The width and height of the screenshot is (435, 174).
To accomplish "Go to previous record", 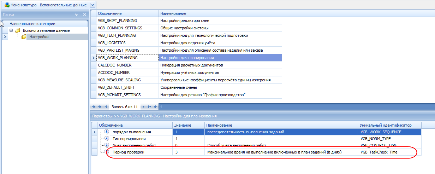I will click(106, 106).
